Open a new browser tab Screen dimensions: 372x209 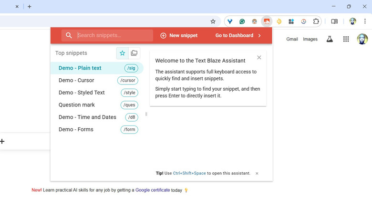pos(30,7)
